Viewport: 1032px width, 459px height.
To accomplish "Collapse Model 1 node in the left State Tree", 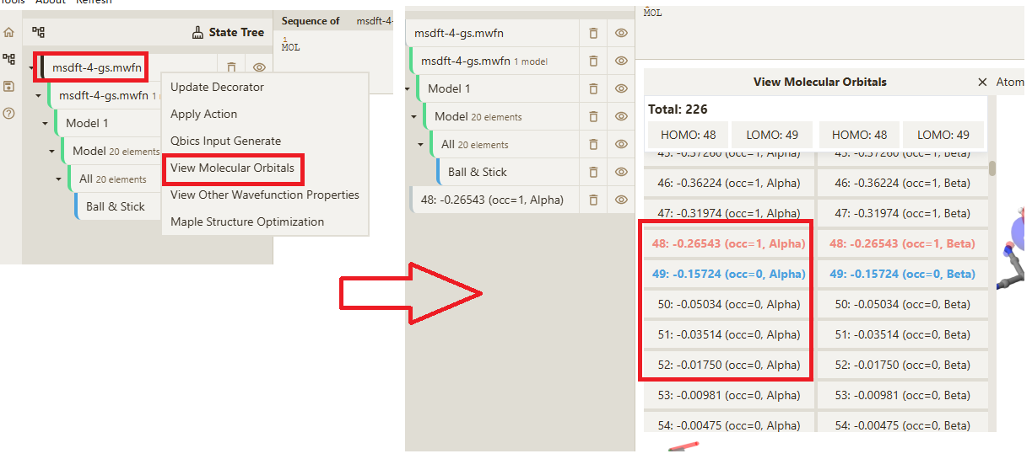I will pyautogui.click(x=46, y=124).
